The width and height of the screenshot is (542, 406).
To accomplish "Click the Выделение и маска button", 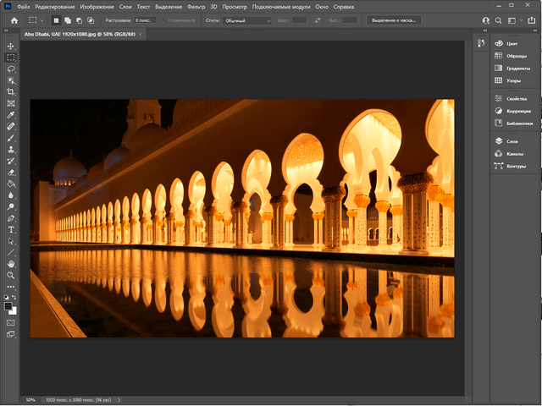I will pos(394,20).
